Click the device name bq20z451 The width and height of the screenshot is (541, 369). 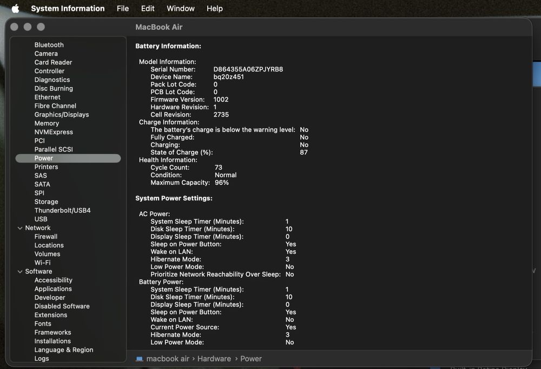coord(228,77)
